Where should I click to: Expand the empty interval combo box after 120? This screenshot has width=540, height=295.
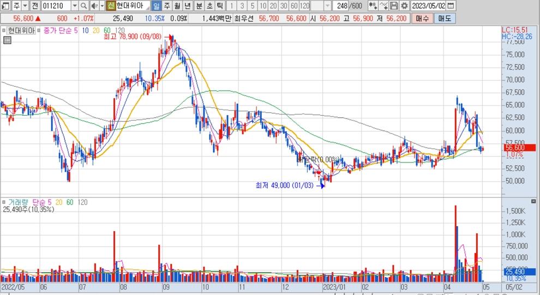pyautogui.click(x=327, y=6)
